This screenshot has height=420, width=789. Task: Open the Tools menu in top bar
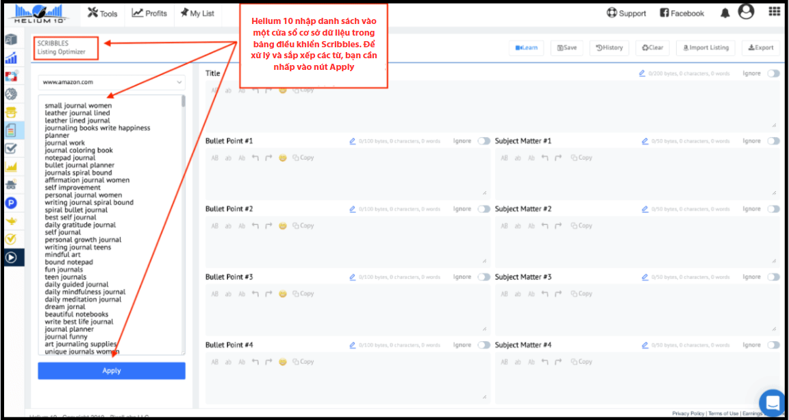point(102,13)
